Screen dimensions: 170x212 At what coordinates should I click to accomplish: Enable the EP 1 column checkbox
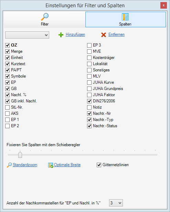pyautogui.click(x=8, y=120)
